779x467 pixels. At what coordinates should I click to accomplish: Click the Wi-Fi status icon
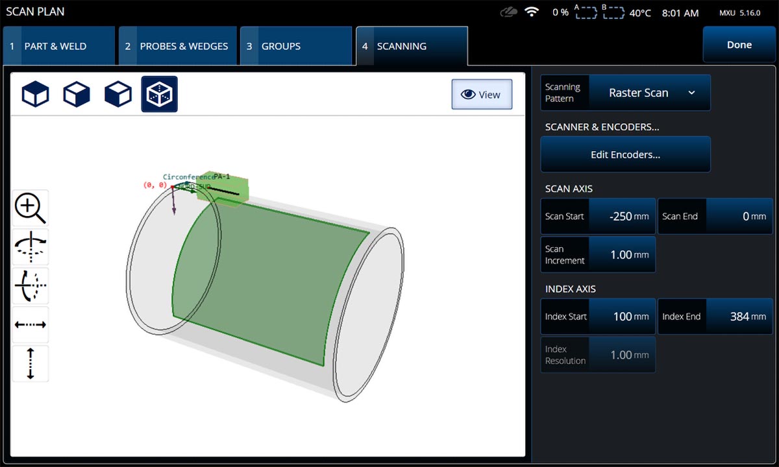click(532, 13)
